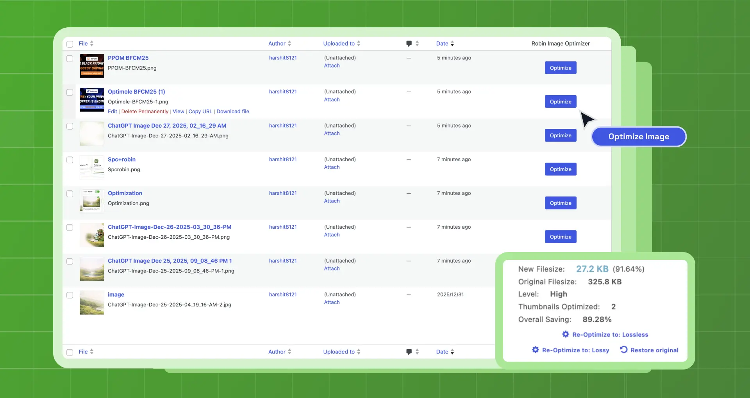The height and width of the screenshot is (398, 750).
Task: Check the checkbox for PPOM BFCM25
Action: point(70,59)
